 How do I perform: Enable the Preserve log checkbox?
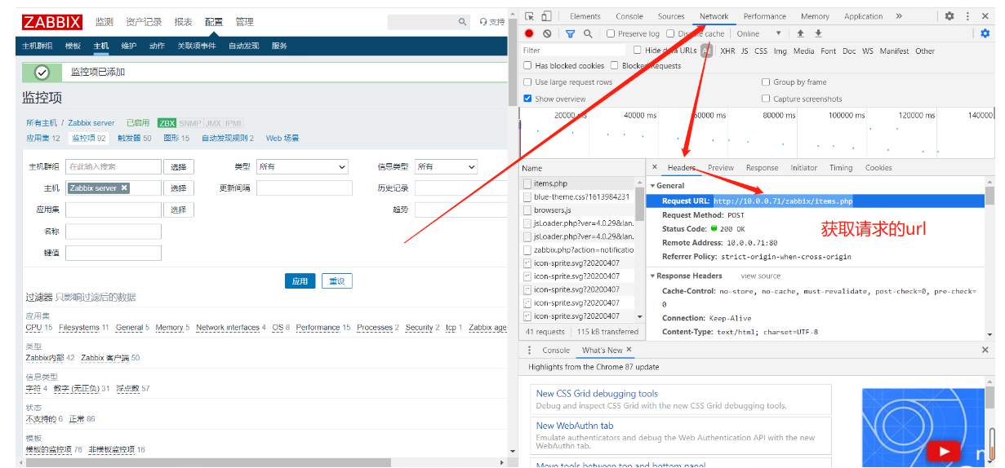pos(611,33)
